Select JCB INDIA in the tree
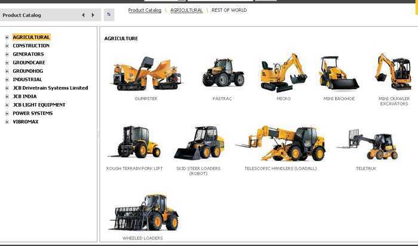Screen dimensions: 418x246 point(24,96)
